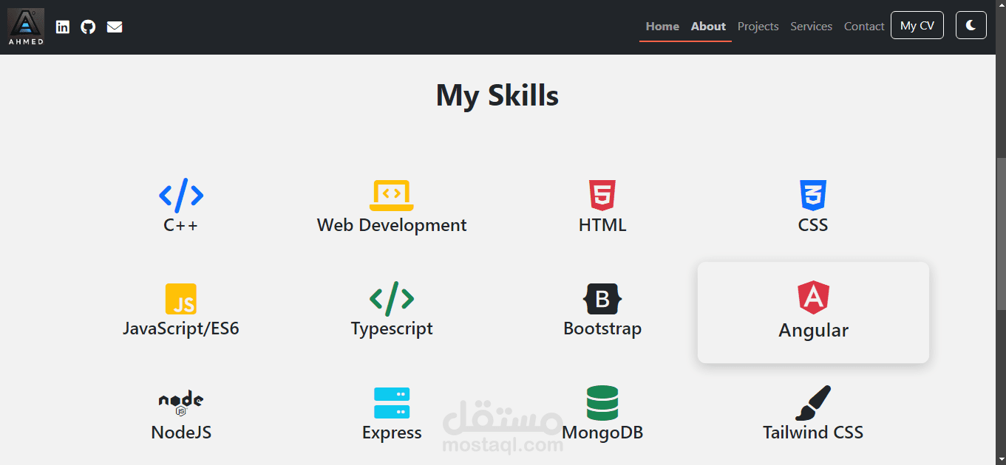Select the Angular label text
This screenshot has height=465, width=1006.
pos(813,330)
